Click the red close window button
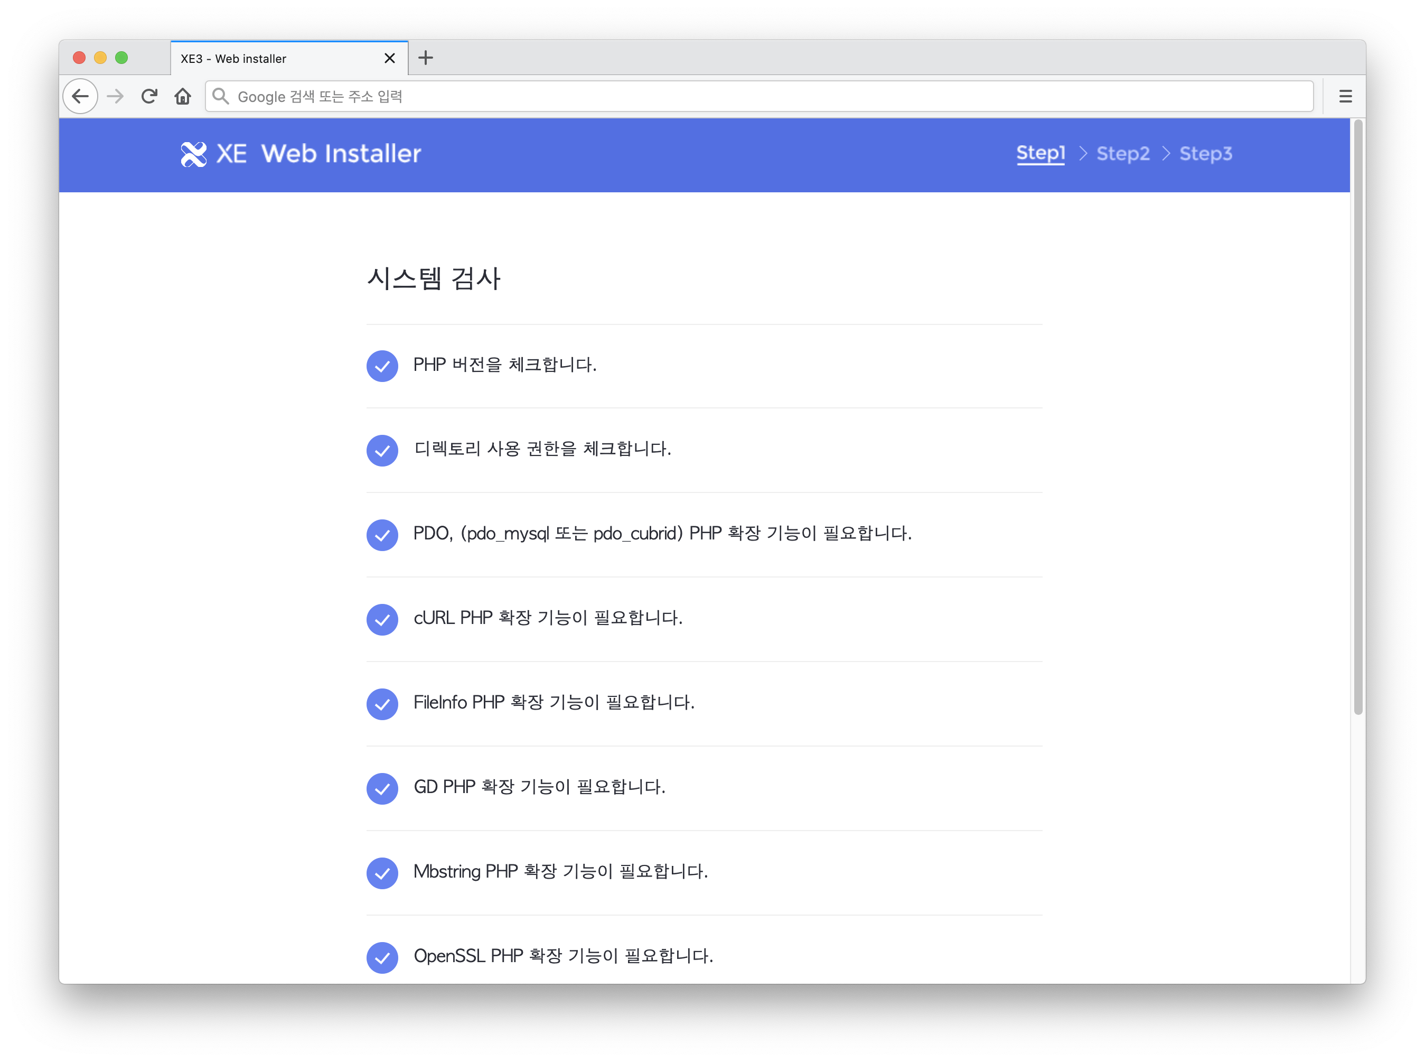This screenshot has width=1425, height=1062. pyautogui.click(x=80, y=58)
